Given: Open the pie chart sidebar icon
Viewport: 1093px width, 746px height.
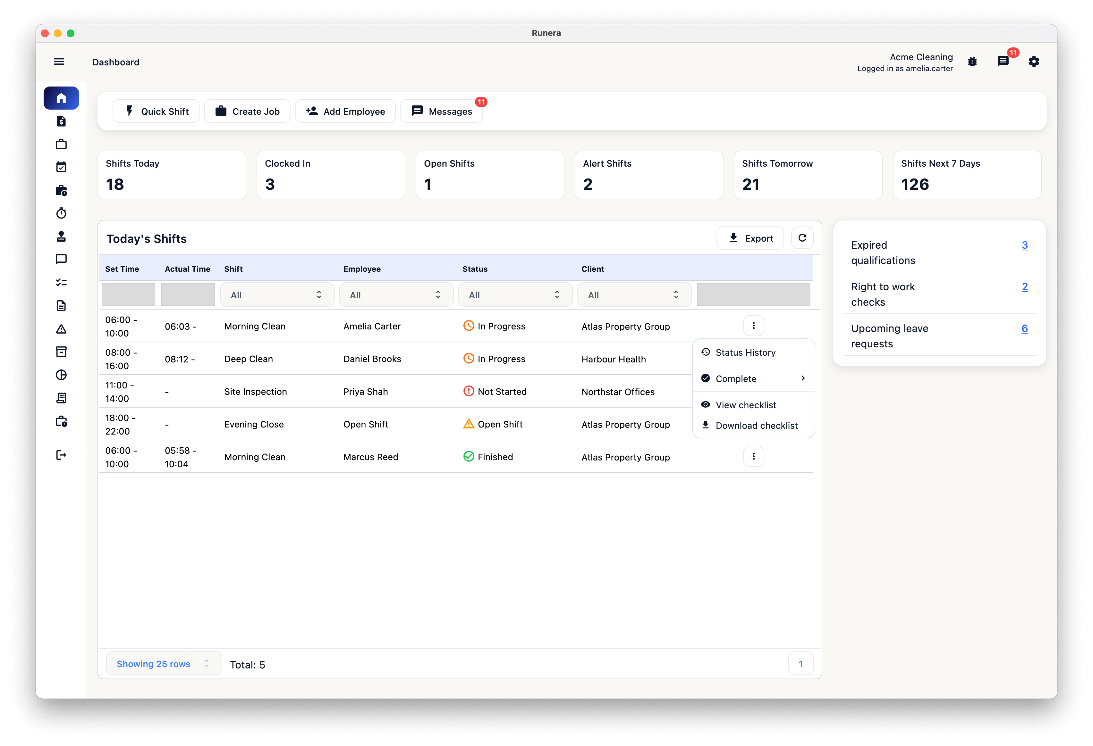Looking at the screenshot, I should (61, 375).
